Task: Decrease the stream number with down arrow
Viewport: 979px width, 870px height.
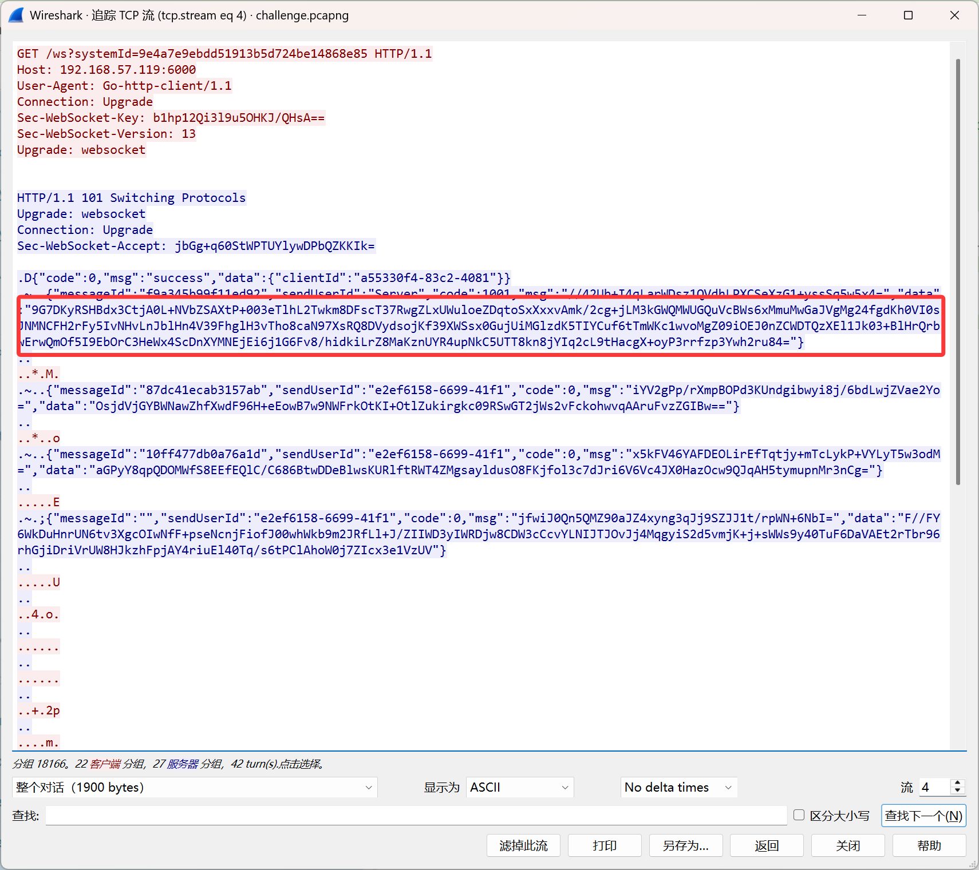Action: [x=957, y=791]
